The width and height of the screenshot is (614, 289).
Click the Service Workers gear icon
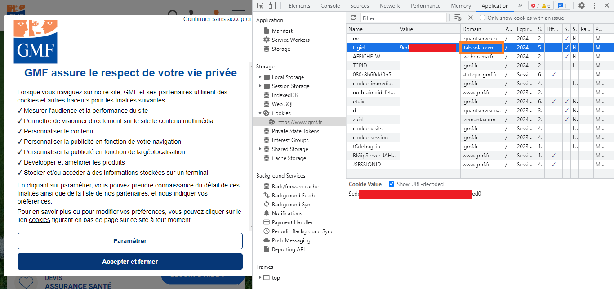(267, 40)
